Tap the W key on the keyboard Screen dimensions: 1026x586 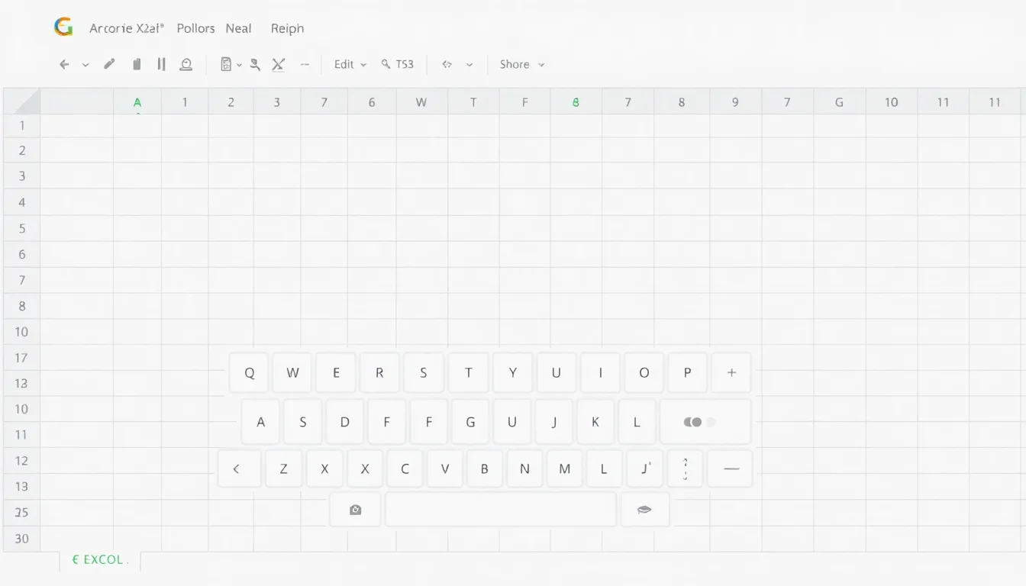click(x=292, y=373)
